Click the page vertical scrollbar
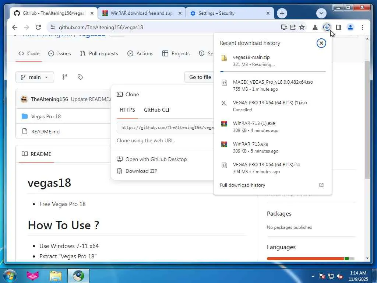377x283 pixels. point(367,120)
